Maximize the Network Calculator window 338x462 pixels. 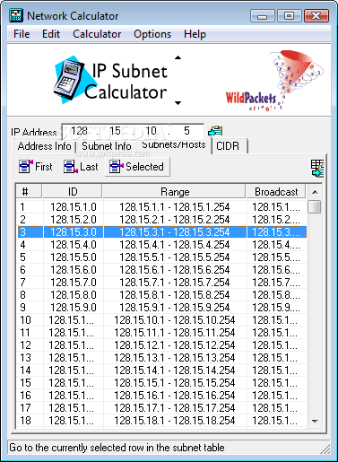pyautogui.click(x=289, y=15)
